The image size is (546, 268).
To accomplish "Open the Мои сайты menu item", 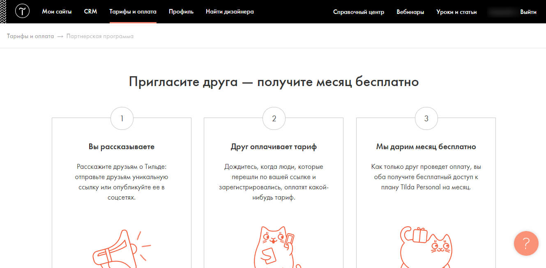I will coord(57,11).
